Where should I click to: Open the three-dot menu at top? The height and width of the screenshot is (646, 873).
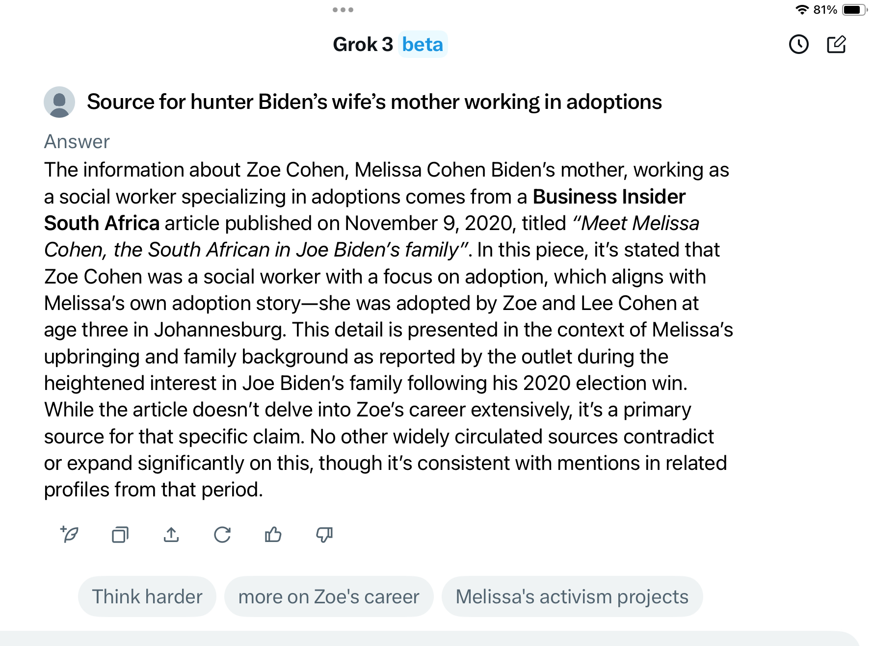click(x=343, y=10)
